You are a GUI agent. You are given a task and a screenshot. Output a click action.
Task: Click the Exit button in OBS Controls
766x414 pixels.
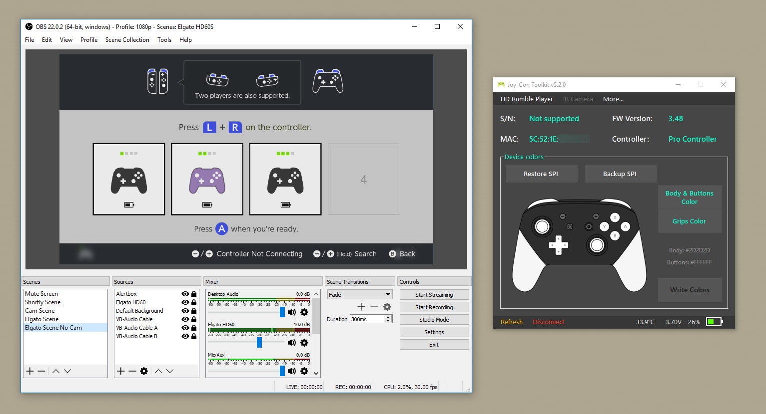(434, 345)
